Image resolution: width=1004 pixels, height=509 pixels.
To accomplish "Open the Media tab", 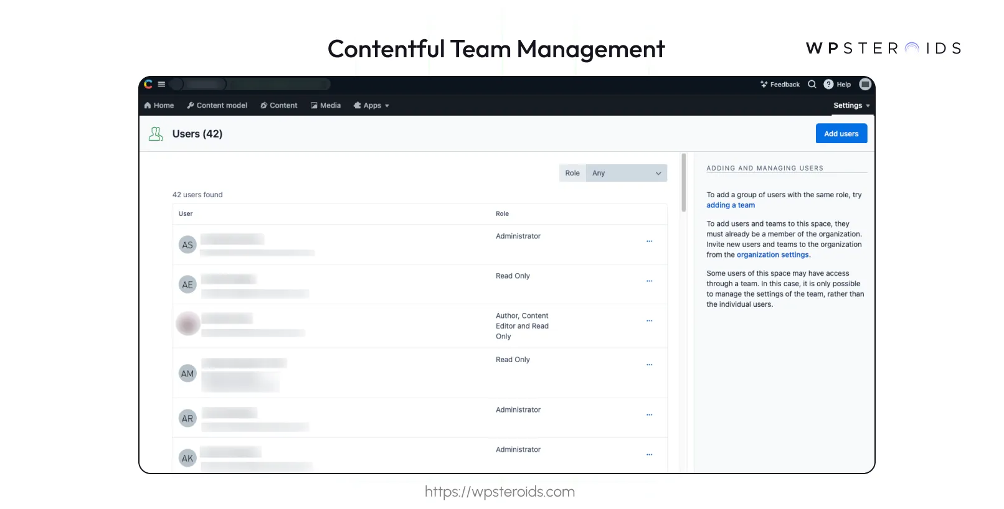I will click(326, 105).
